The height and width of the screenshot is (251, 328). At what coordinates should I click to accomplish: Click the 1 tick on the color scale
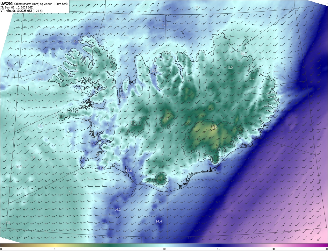tap(55, 249)
